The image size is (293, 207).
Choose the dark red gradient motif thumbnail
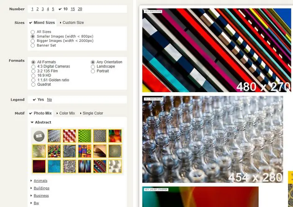(x=39, y=166)
